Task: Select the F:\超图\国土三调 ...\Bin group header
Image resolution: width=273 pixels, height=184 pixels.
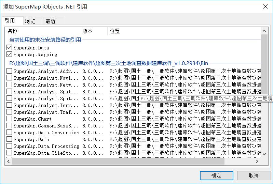Action: [109, 63]
